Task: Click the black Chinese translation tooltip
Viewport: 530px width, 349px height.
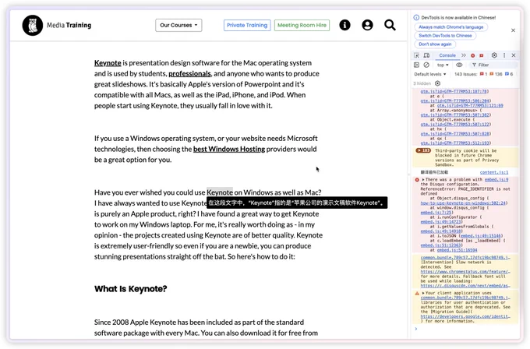Action: pos(297,203)
